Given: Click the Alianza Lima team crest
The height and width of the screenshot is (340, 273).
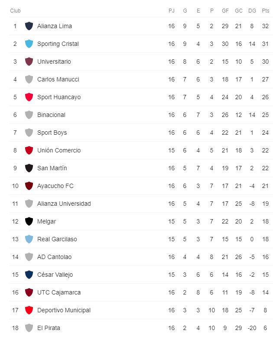Looking at the screenshot, I should pyautogui.click(x=29, y=26).
